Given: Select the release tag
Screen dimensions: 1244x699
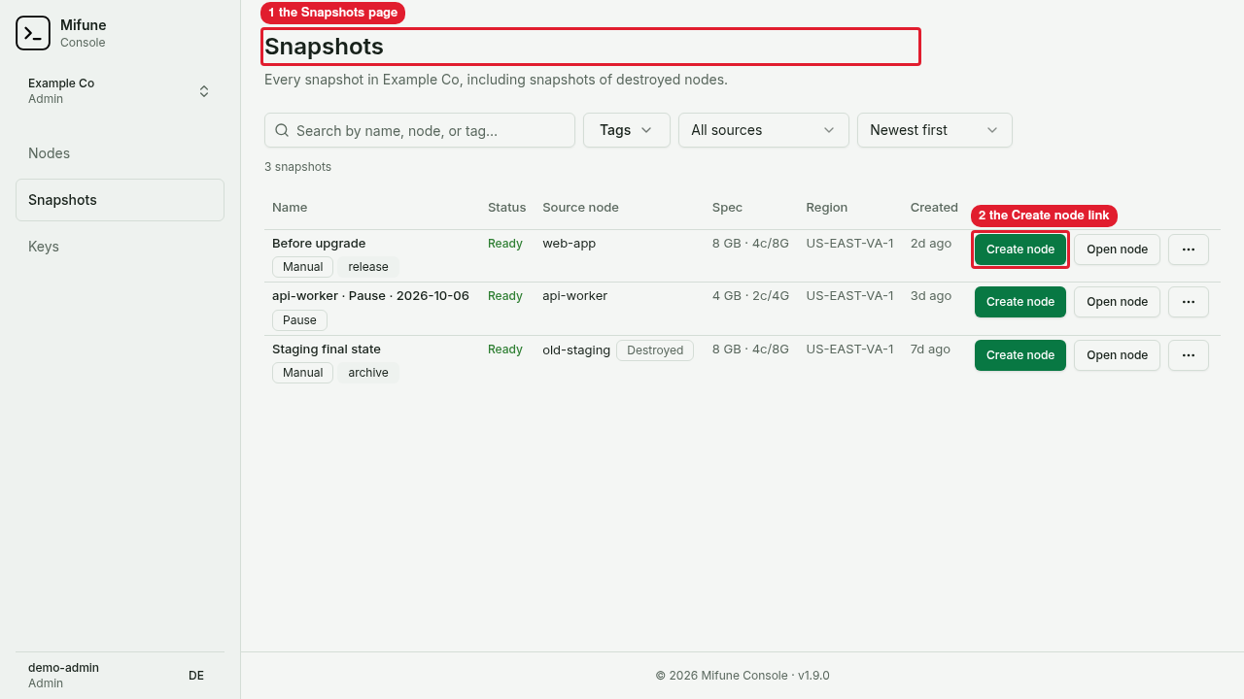Looking at the screenshot, I should coord(368,267).
